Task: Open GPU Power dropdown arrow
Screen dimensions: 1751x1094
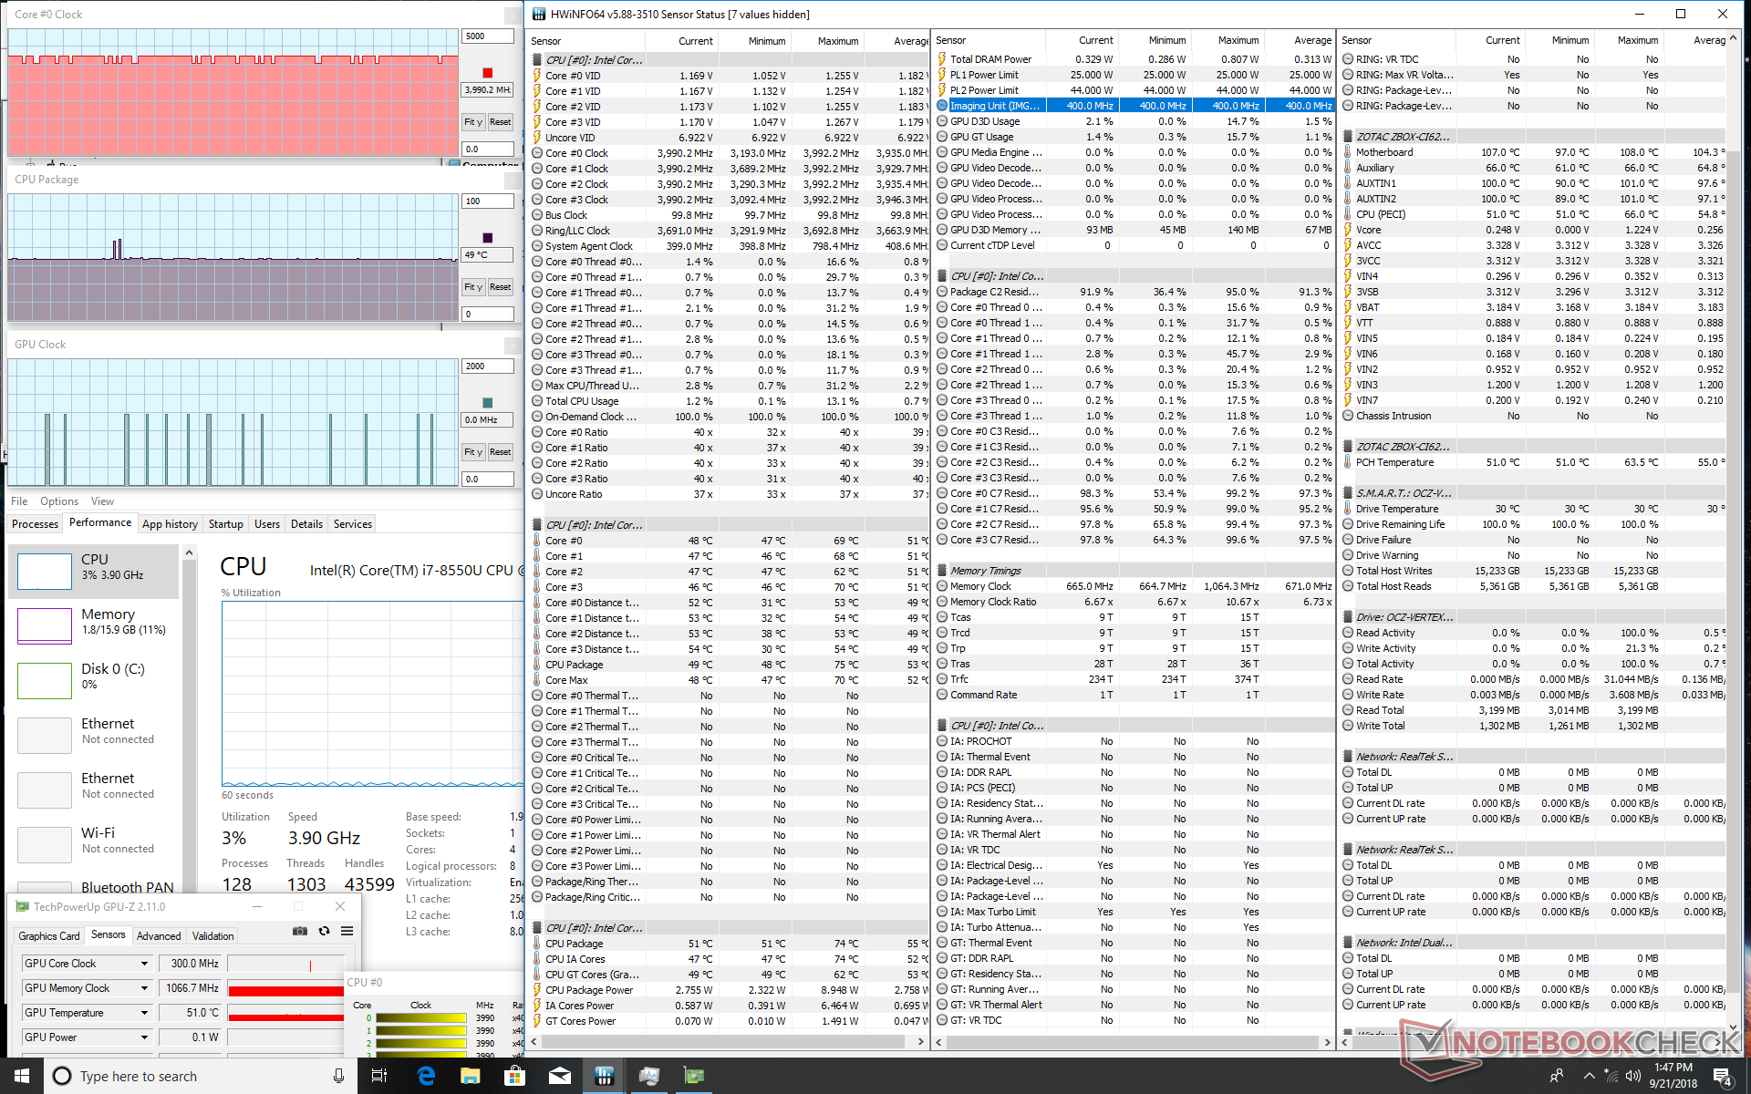Action: (x=144, y=1037)
